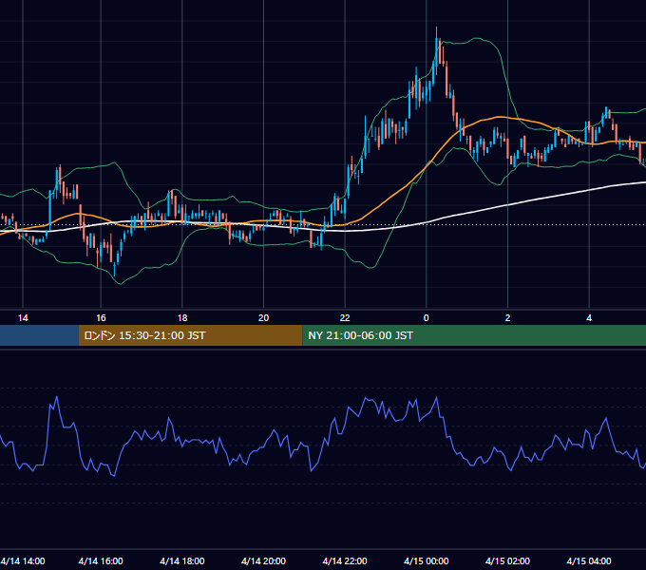Click the 4/14 14:00 time label
Screen dimensions: 646x570
point(23,560)
